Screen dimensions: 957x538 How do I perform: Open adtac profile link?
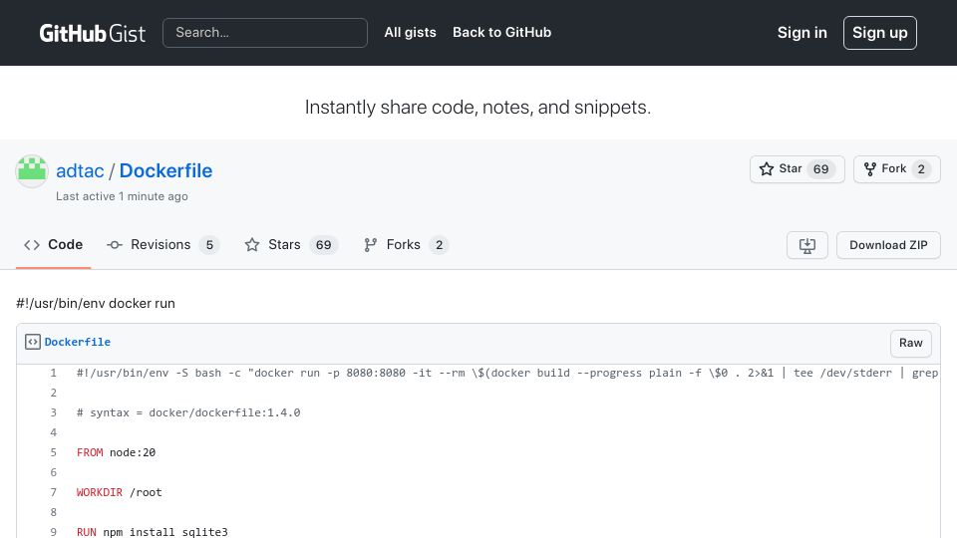point(80,170)
